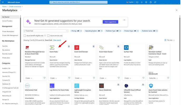
Task: Open Copilot in the top bar
Action: coord(130,2)
